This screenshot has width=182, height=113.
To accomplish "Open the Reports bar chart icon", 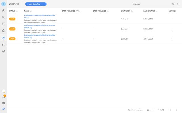I will click(3, 44).
